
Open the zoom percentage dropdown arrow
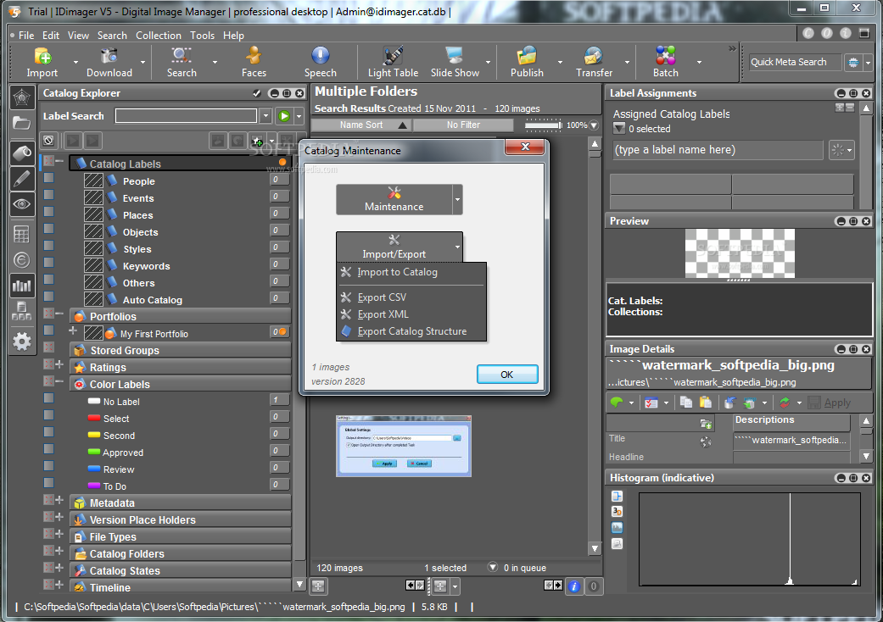(x=594, y=125)
